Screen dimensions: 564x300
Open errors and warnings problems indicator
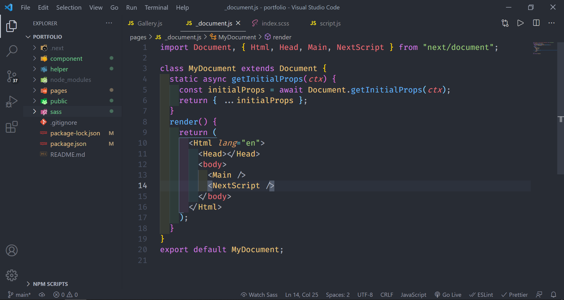tap(66, 295)
